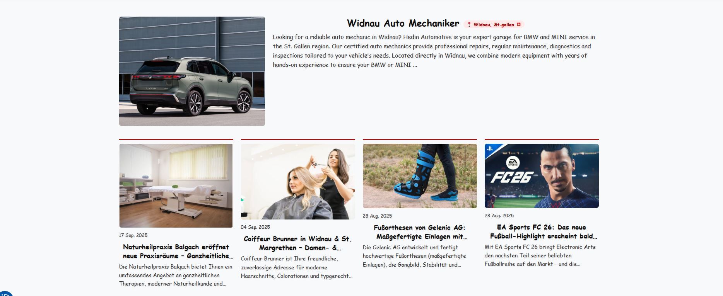Open the green SUV featured image
This screenshot has height=296, width=723.
tap(192, 71)
